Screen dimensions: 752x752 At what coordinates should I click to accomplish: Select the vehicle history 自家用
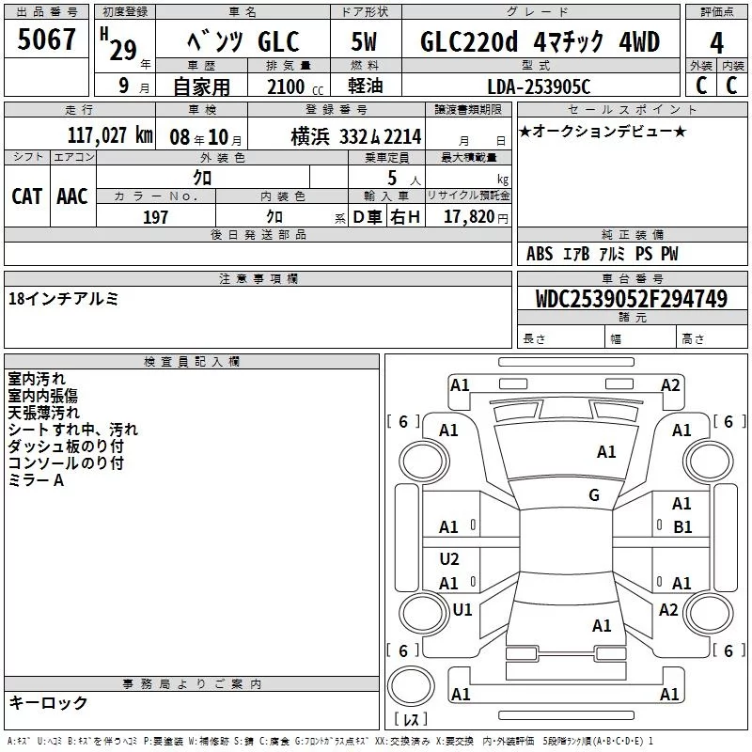201,86
